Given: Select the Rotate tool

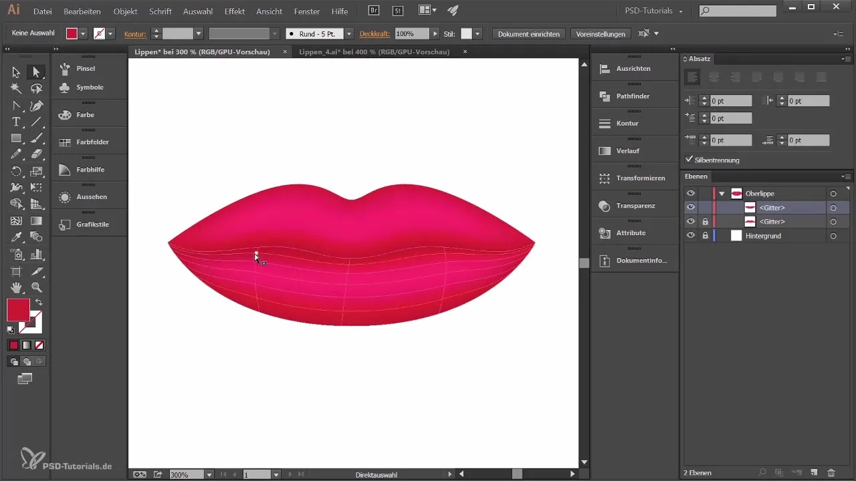Looking at the screenshot, I should 16,172.
